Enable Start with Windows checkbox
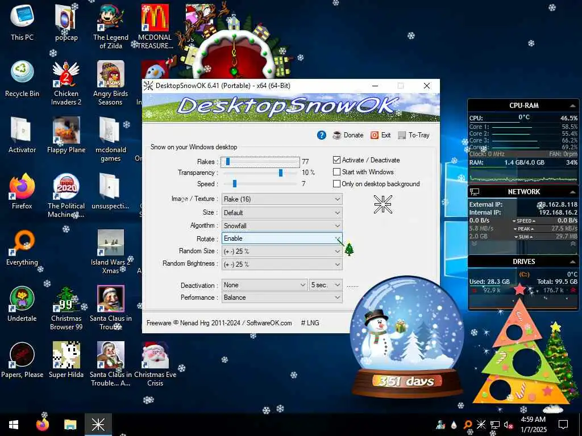582x436 pixels. click(336, 171)
